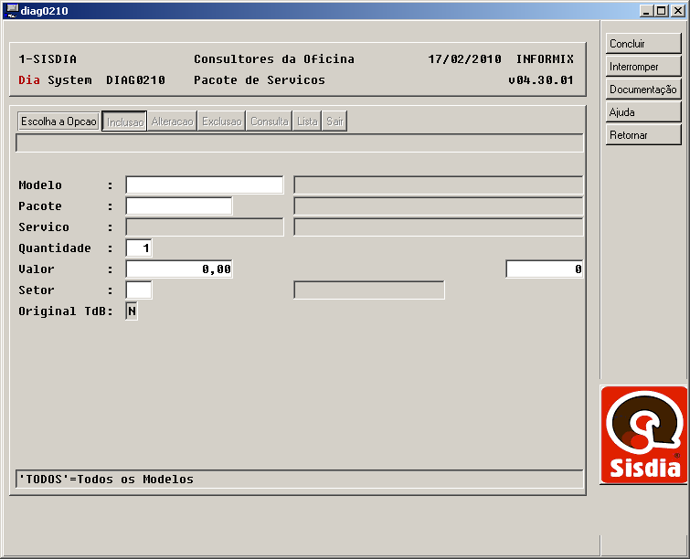
Task: Click the Setor description field
Action: pos(369,290)
